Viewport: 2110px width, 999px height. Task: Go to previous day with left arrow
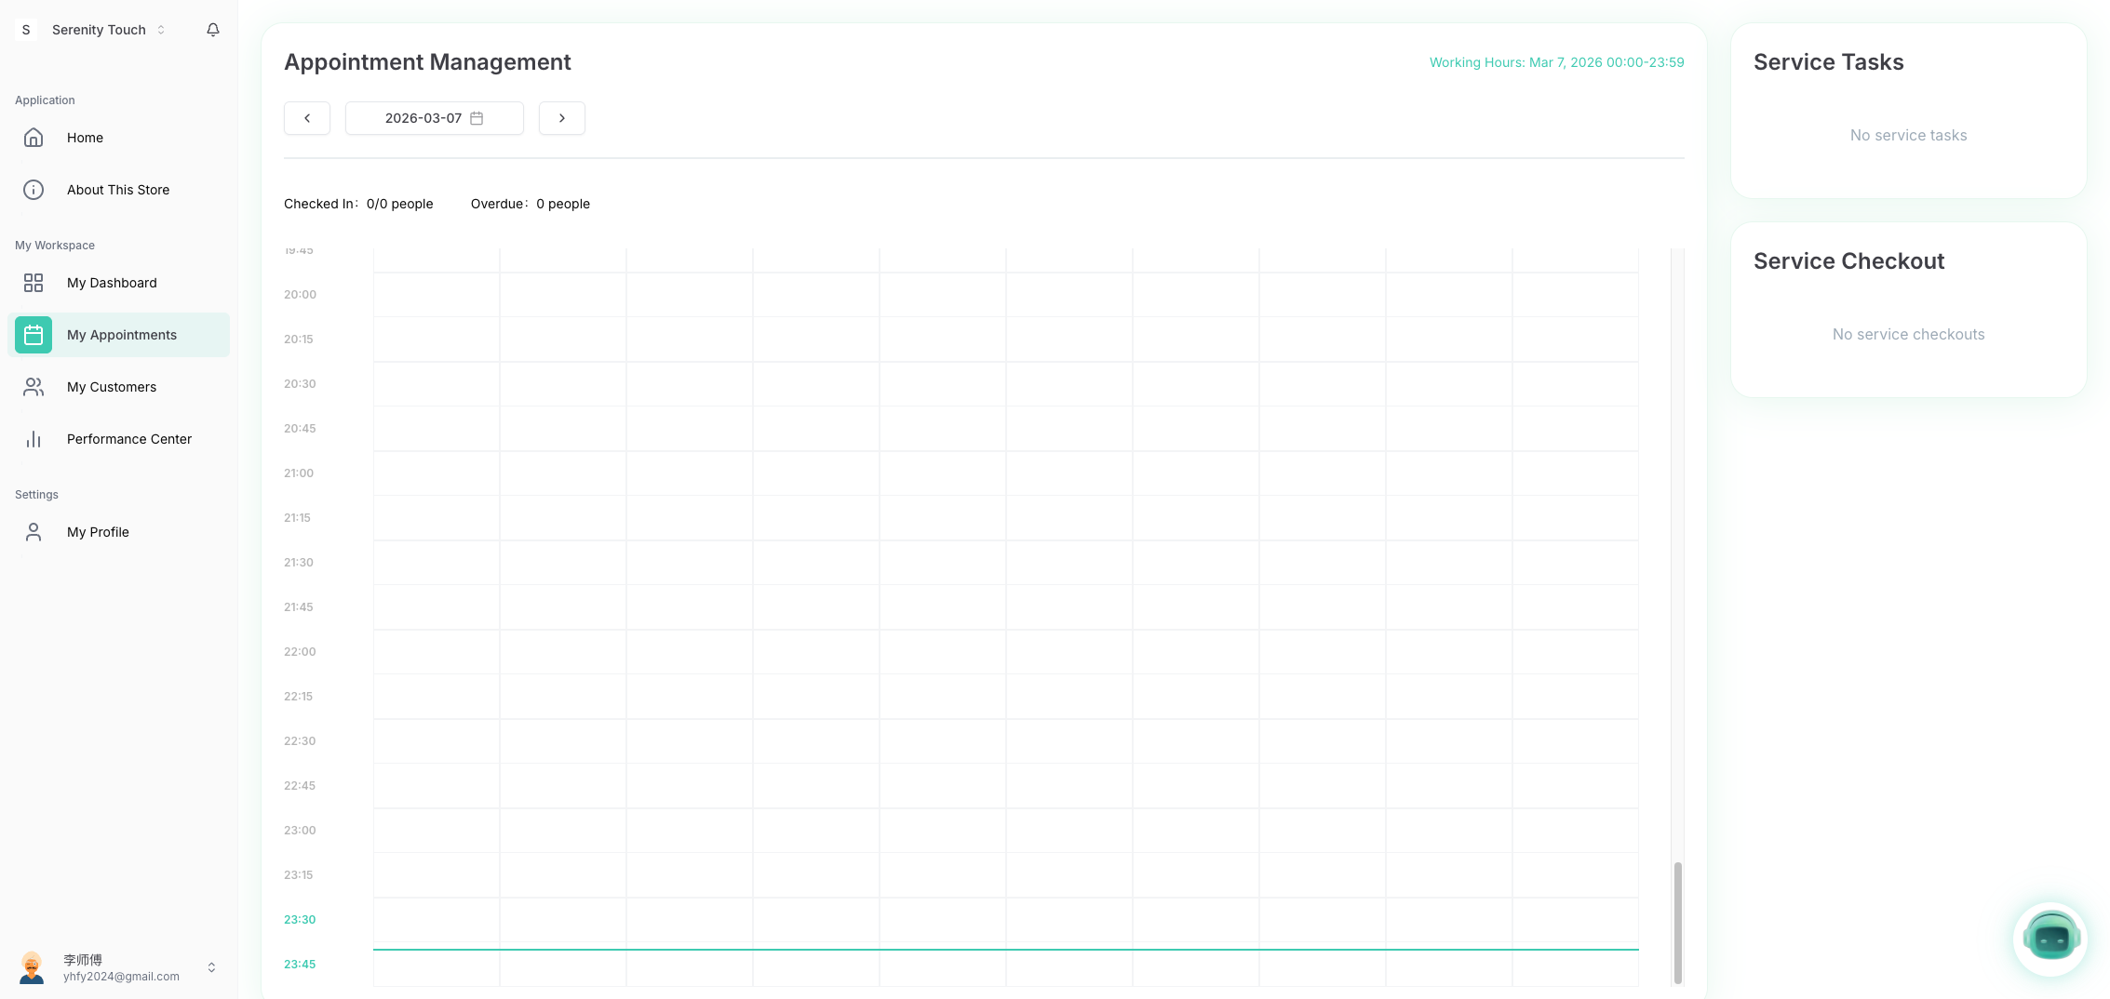coord(307,118)
